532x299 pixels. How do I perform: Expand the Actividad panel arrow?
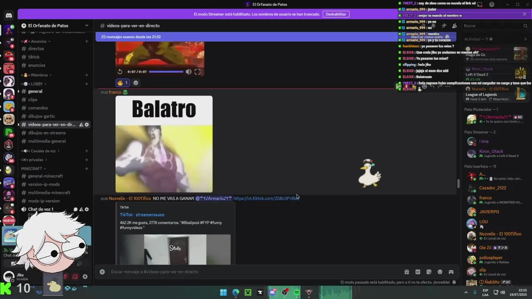pos(525,39)
